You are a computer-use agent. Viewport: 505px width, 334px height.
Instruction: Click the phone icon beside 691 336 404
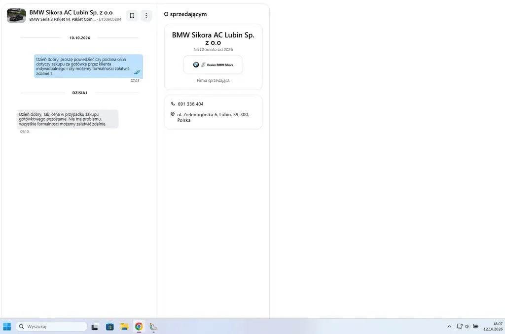pos(173,104)
